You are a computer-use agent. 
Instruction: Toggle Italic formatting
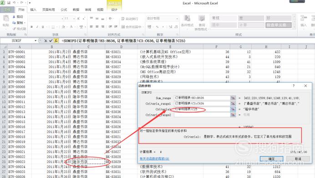(37, 27)
